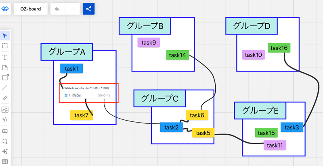
Task: Select the グループD label
Action: pyautogui.click(x=252, y=26)
